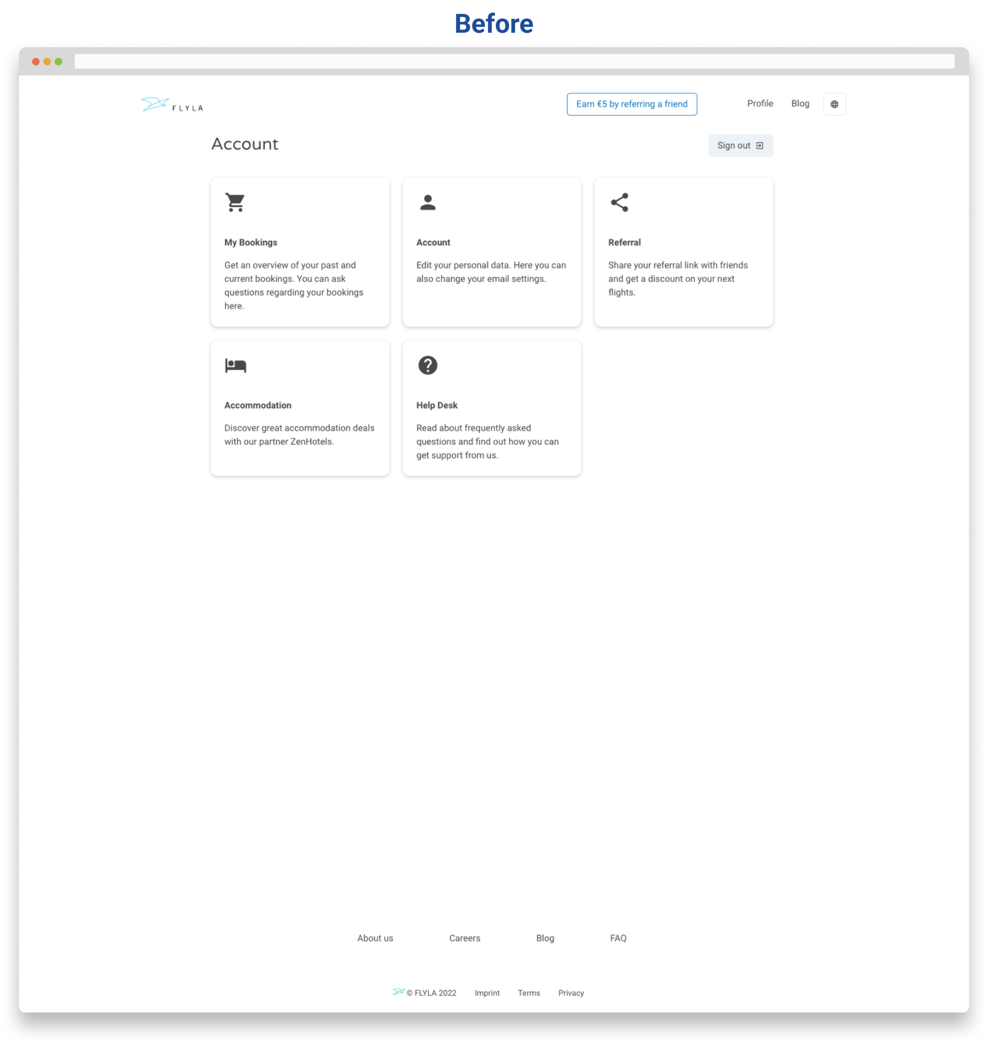Click the browser address bar
The image size is (988, 1044).
514,62
